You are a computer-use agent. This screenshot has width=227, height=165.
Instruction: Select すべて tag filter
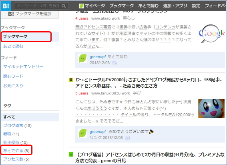pos(30,117)
